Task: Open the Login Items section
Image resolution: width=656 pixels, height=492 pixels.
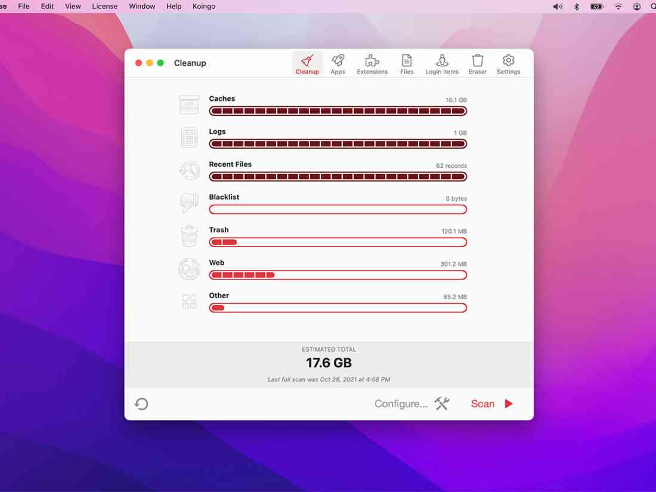Action: (x=442, y=63)
